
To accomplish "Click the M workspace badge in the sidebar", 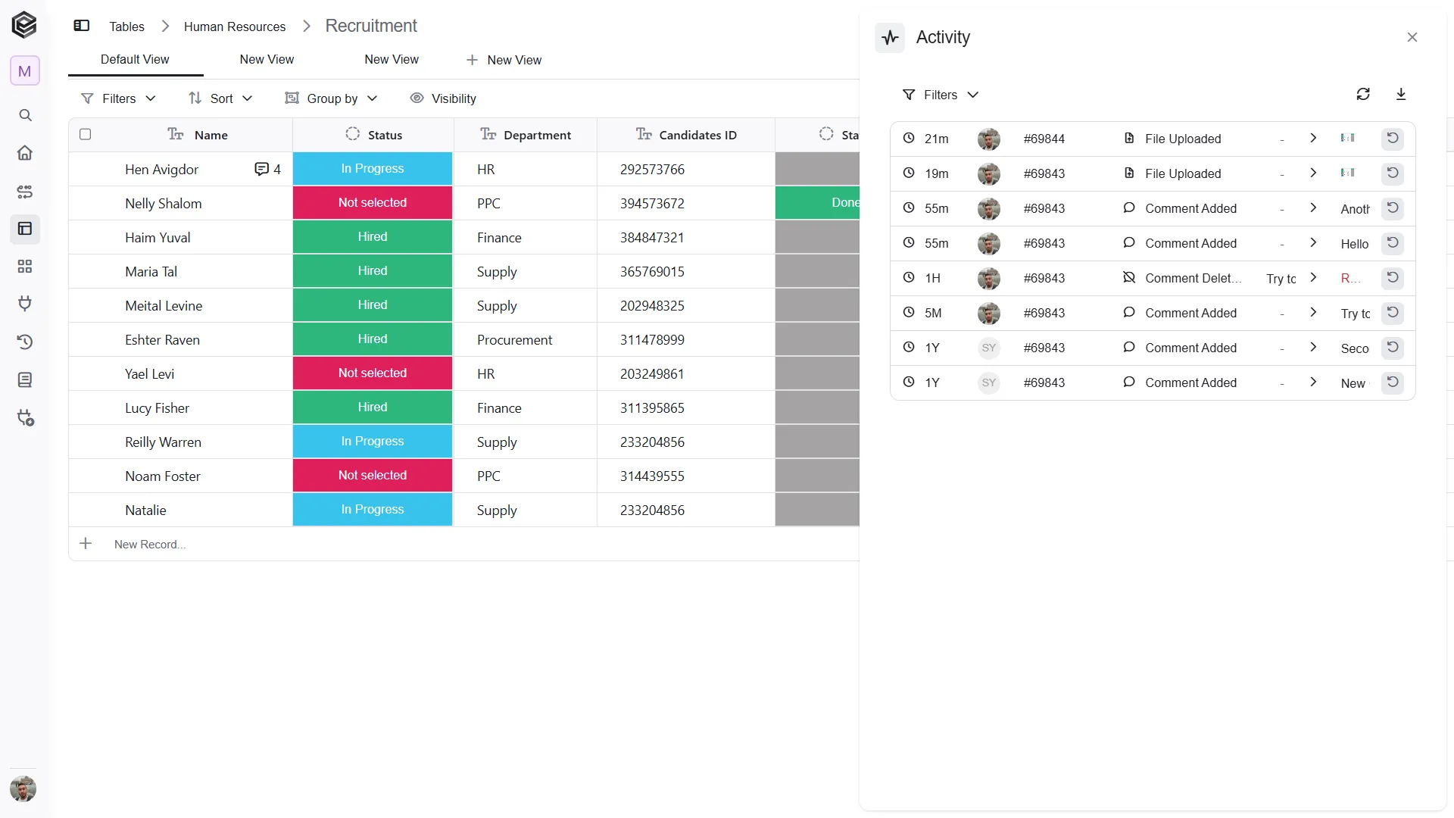I will click(x=25, y=71).
